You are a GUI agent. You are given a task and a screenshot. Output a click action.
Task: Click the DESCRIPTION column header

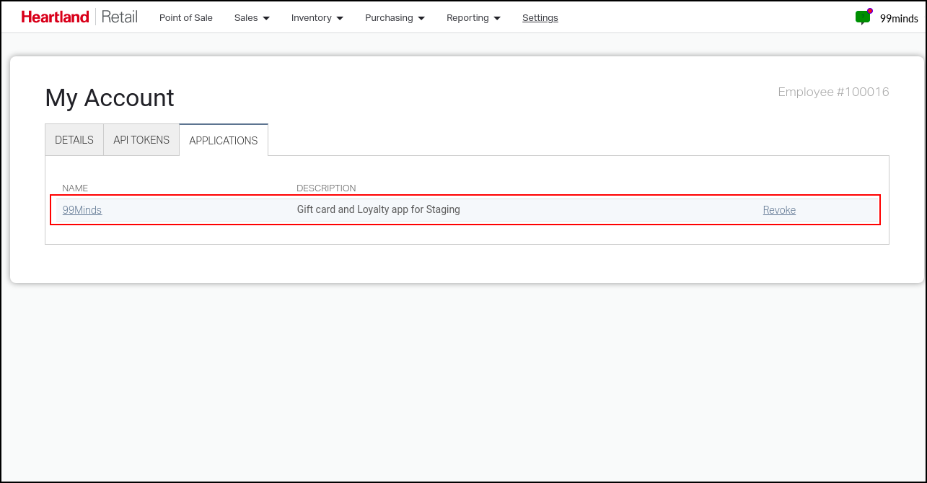coord(326,188)
